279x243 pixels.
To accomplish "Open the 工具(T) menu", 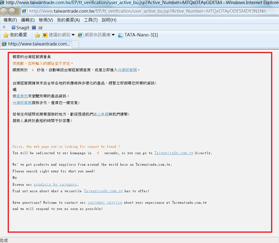I will point(90,20).
